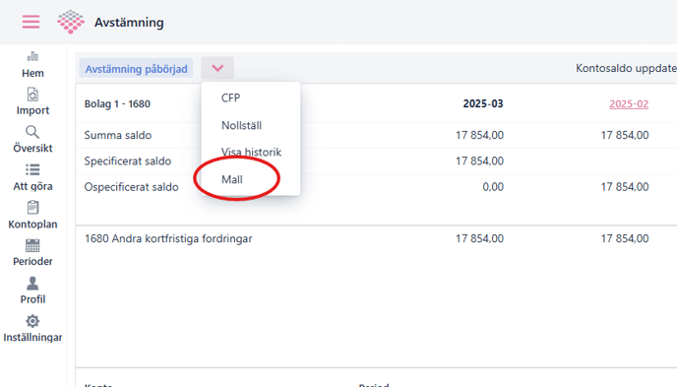Open Inställningar via the gear icon
This screenshot has width=677, height=387.
click(x=32, y=321)
